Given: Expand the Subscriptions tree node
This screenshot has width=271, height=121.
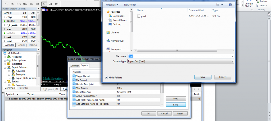Looking at the screenshot, I should [5, 60].
